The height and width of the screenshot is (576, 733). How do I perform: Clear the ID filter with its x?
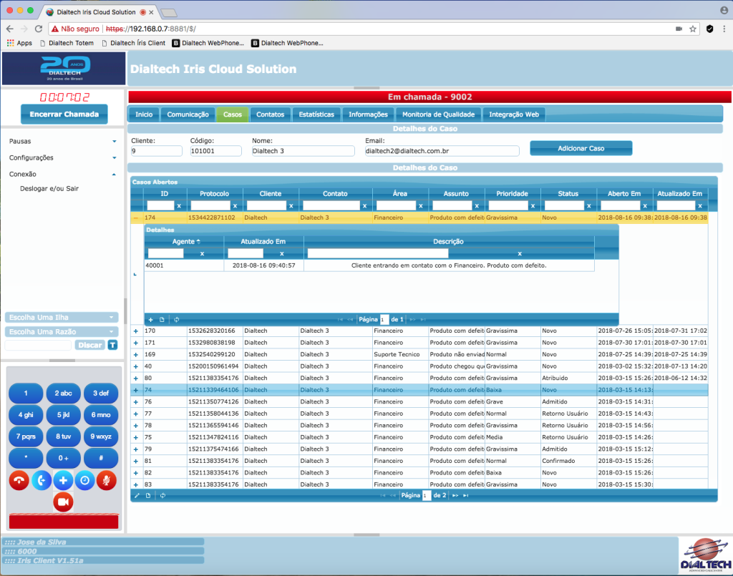pyautogui.click(x=179, y=205)
